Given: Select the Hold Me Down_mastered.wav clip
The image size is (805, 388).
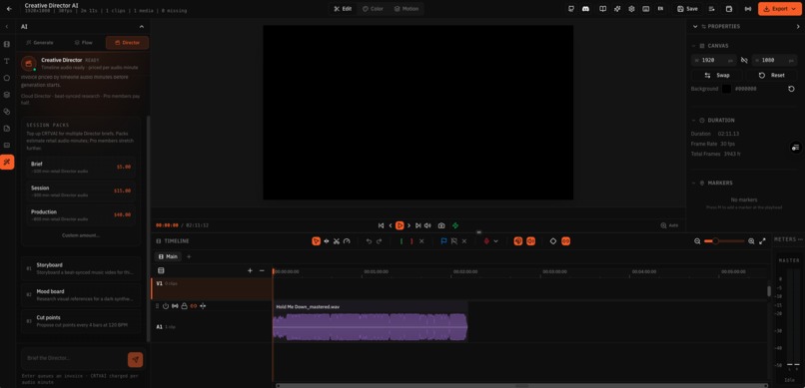Looking at the screenshot, I should click(x=370, y=321).
